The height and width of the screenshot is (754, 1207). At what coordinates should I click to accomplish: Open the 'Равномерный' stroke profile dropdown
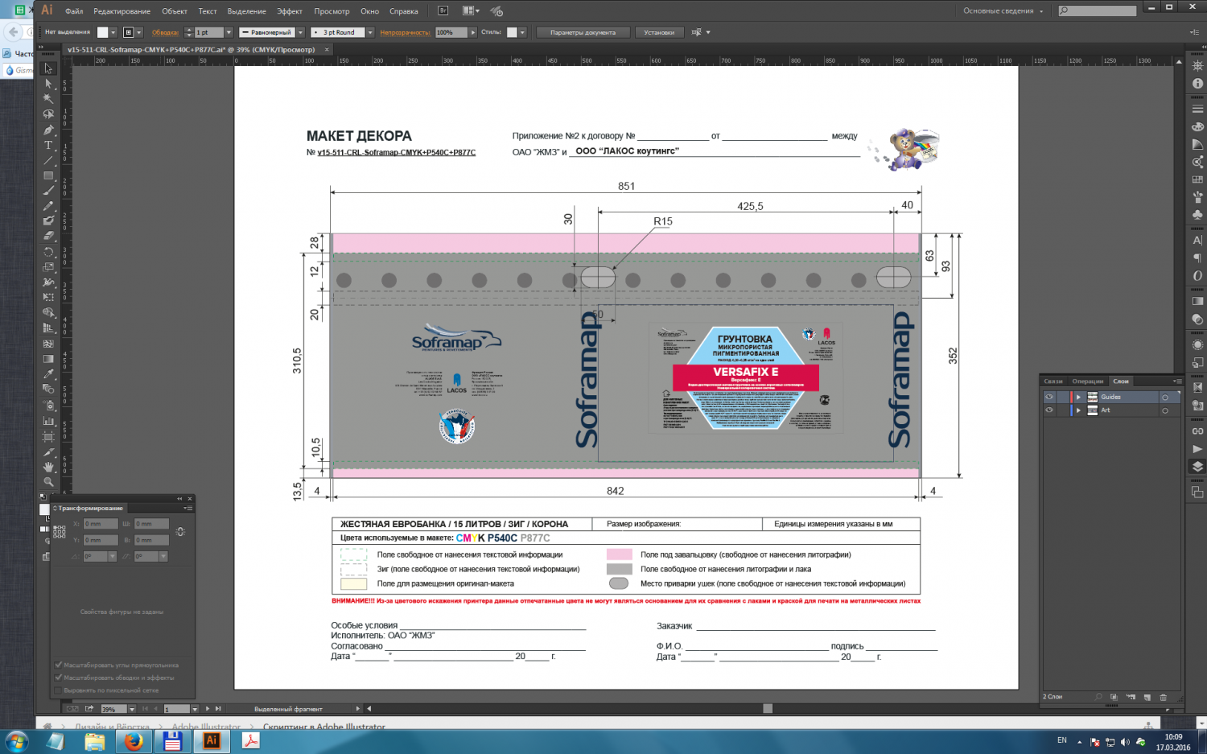(x=300, y=32)
